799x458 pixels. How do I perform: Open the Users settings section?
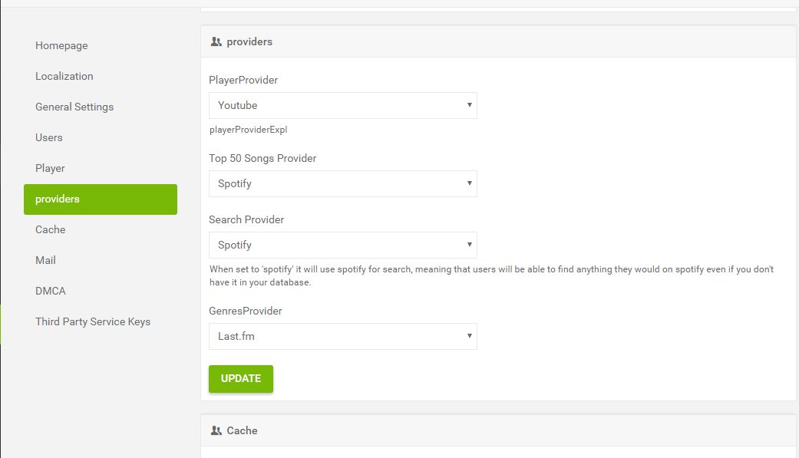[x=49, y=137]
